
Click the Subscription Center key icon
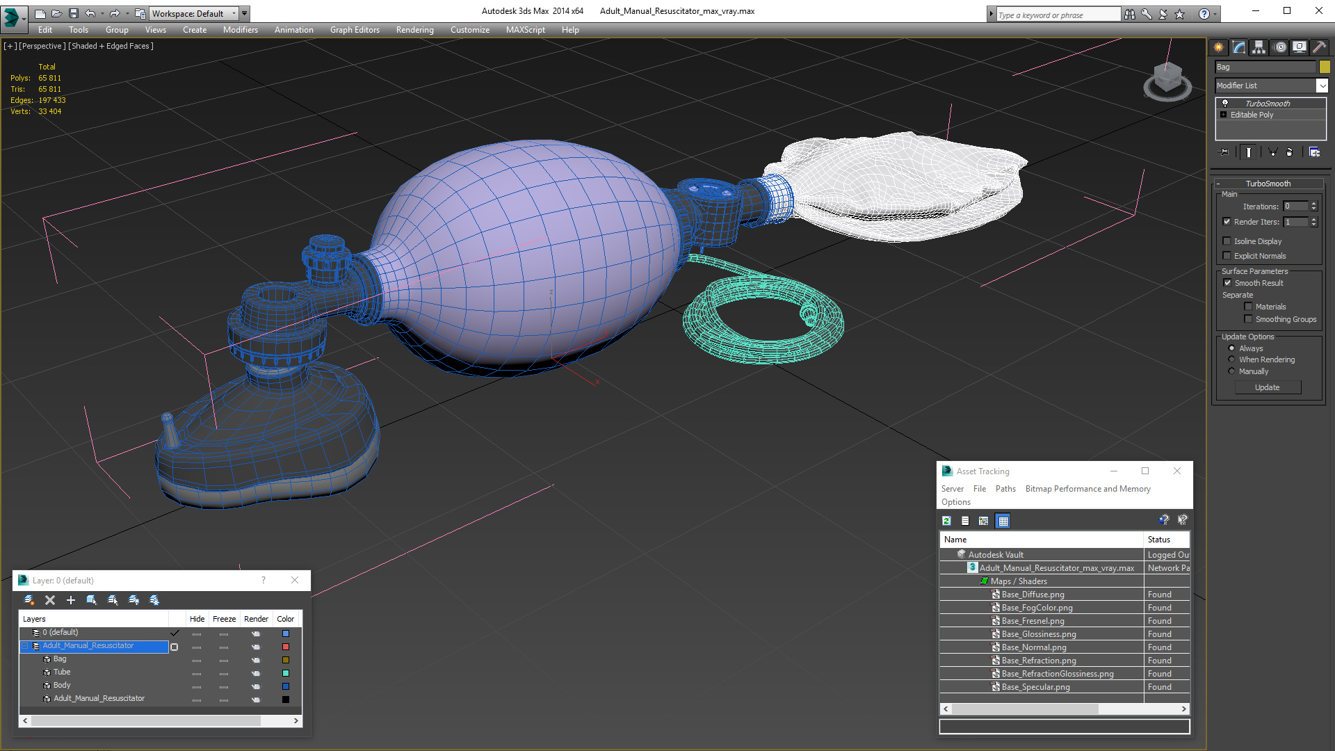(x=1146, y=14)
